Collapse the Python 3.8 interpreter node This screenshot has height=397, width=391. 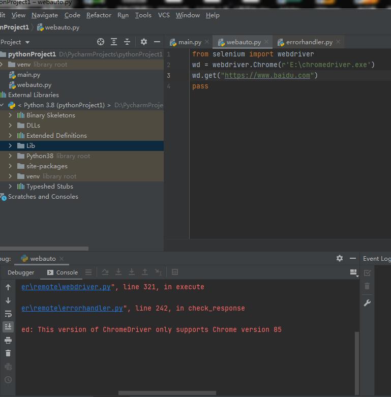[x=2, y=105]
